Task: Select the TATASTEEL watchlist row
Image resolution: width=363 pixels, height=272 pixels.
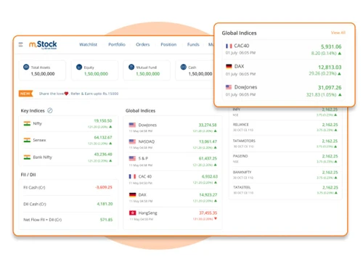Action: tap(285, 190)
